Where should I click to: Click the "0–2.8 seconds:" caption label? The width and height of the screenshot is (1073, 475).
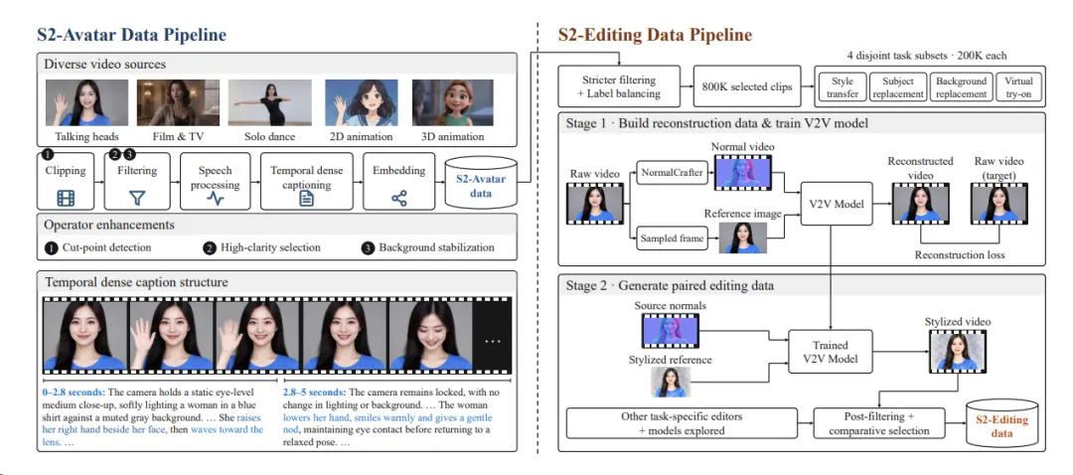(74, 393)
